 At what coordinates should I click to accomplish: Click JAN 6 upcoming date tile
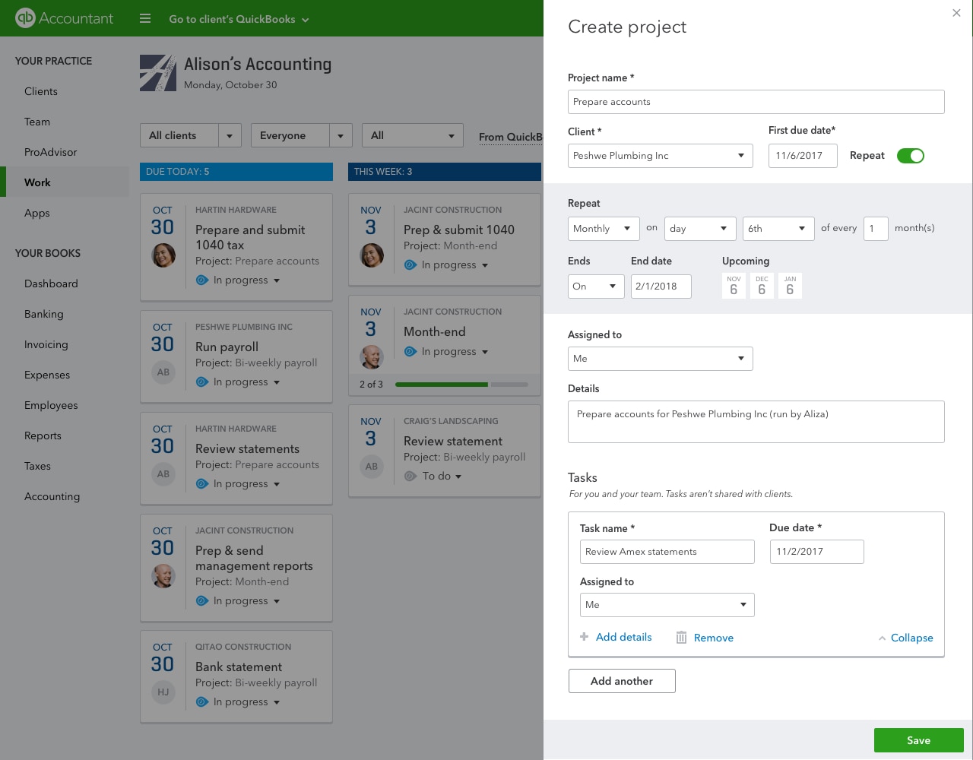790,286
